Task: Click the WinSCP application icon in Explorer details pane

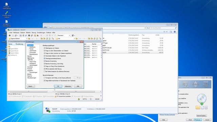Action: 48,110
